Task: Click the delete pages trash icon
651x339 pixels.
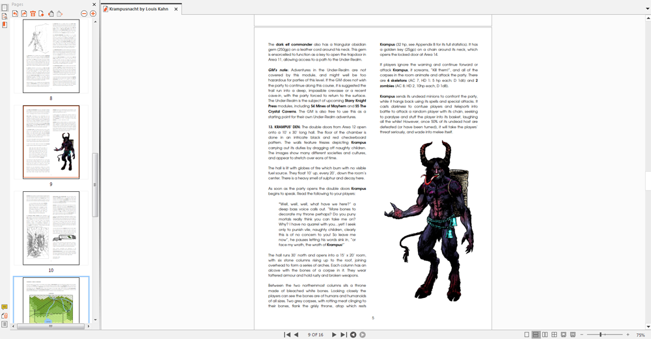Action: [33, 14]
